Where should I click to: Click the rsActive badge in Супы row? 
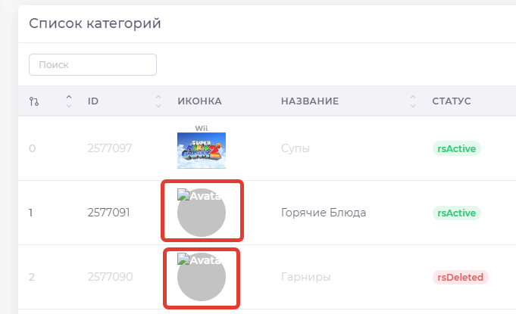tap(457, 148)
